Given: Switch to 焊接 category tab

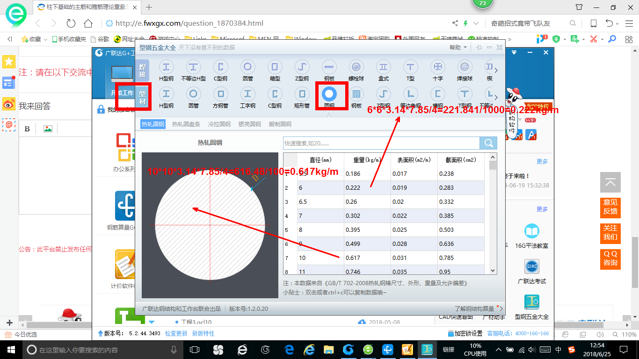Looking at the screenshot, I should click(x=142, y=71).
